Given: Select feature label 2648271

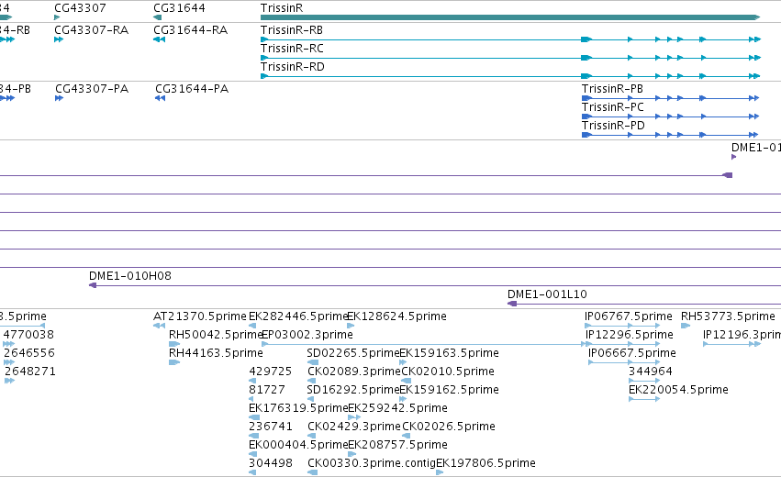Looking at the screenshot, I should pos(30,372).
